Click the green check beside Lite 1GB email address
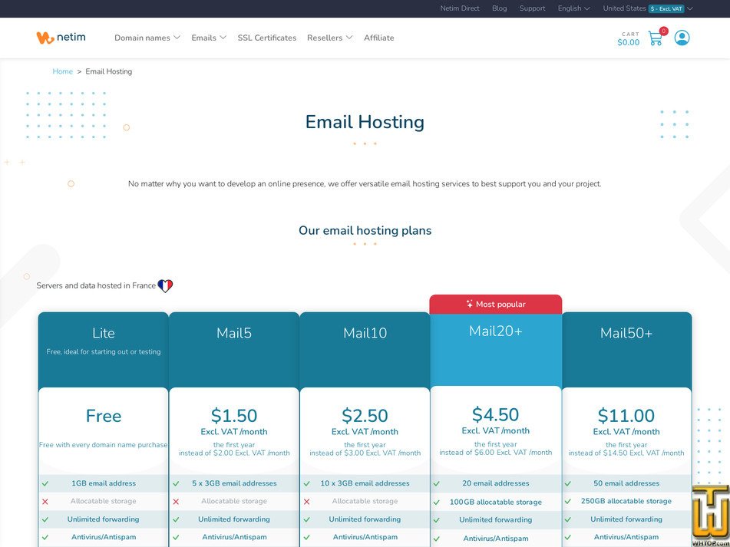 pos(45,484)
